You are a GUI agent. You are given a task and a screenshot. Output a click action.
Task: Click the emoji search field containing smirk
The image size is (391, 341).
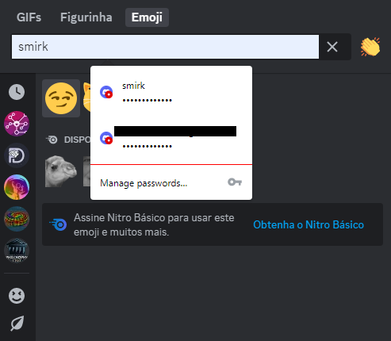165,47
